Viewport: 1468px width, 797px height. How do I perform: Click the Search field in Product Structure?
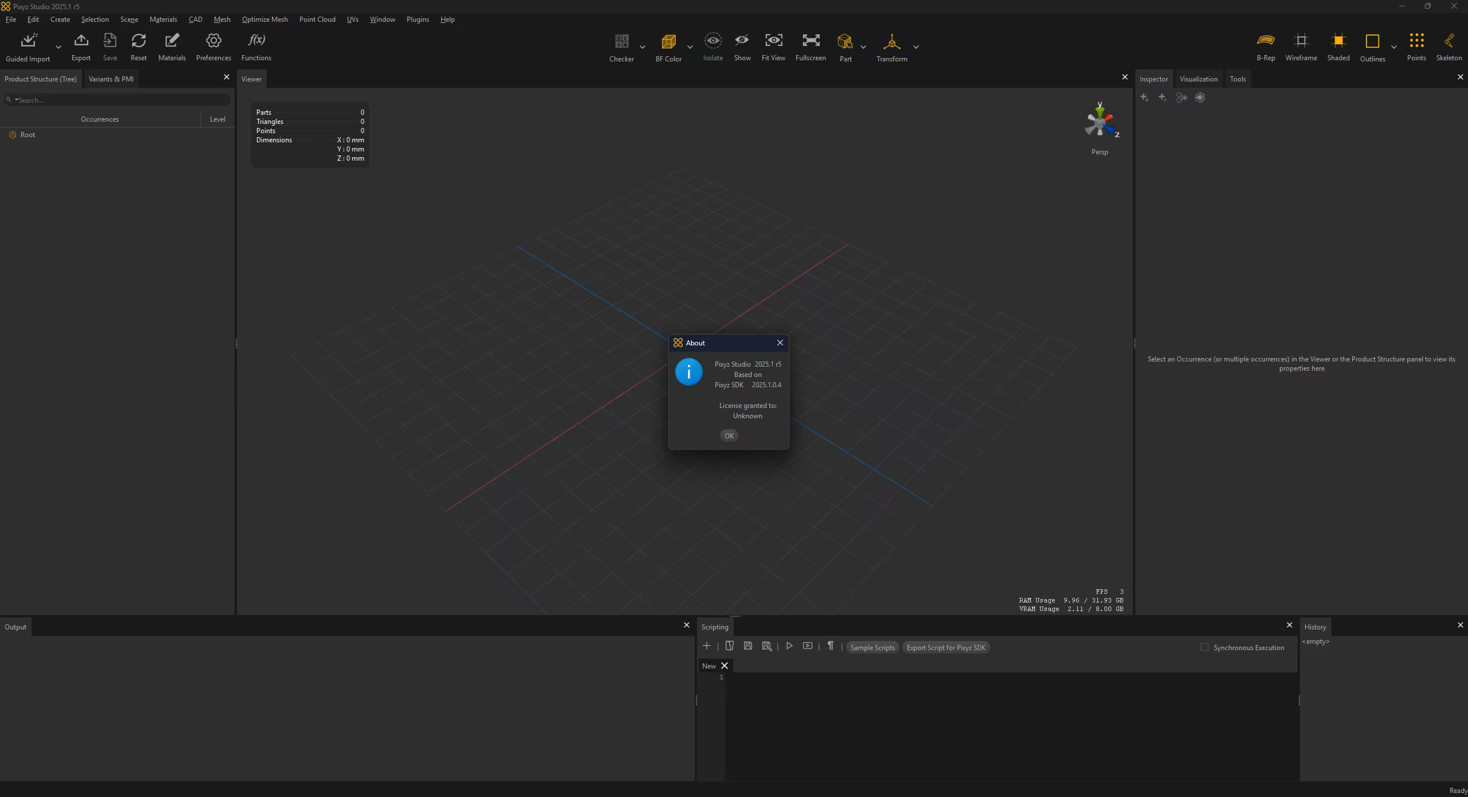click(x=118, y=100)
